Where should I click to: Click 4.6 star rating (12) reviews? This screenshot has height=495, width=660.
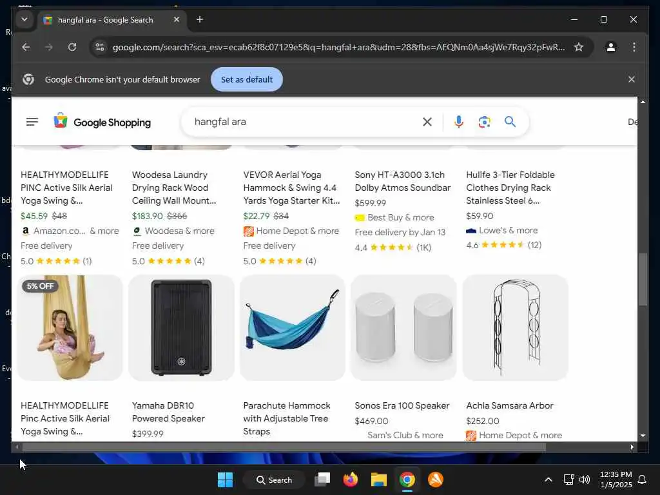(503, 245)
